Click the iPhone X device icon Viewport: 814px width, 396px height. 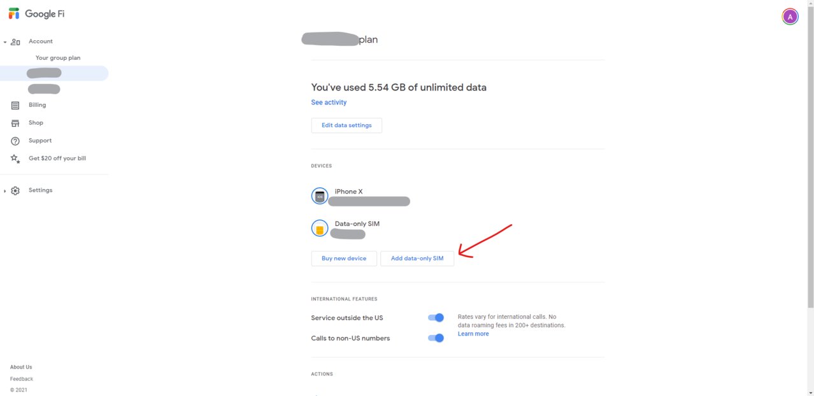pos(320,196)
